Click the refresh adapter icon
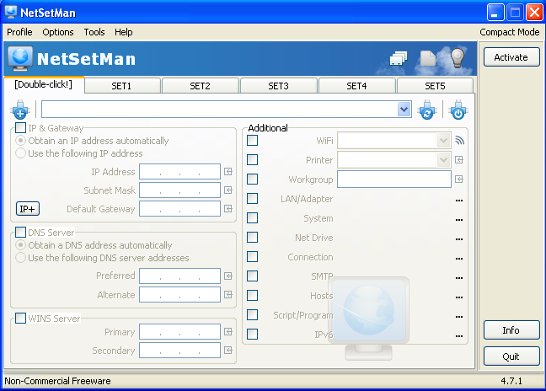The width and height of the screenshot is (546, 391). click(x=427, y=110)
